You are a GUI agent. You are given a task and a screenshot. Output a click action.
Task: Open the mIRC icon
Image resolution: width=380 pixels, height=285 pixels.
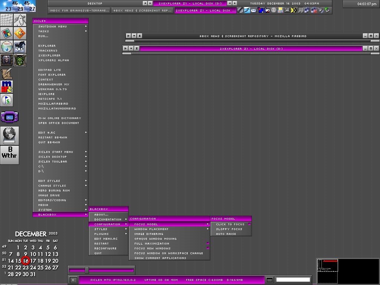(7, 87)
